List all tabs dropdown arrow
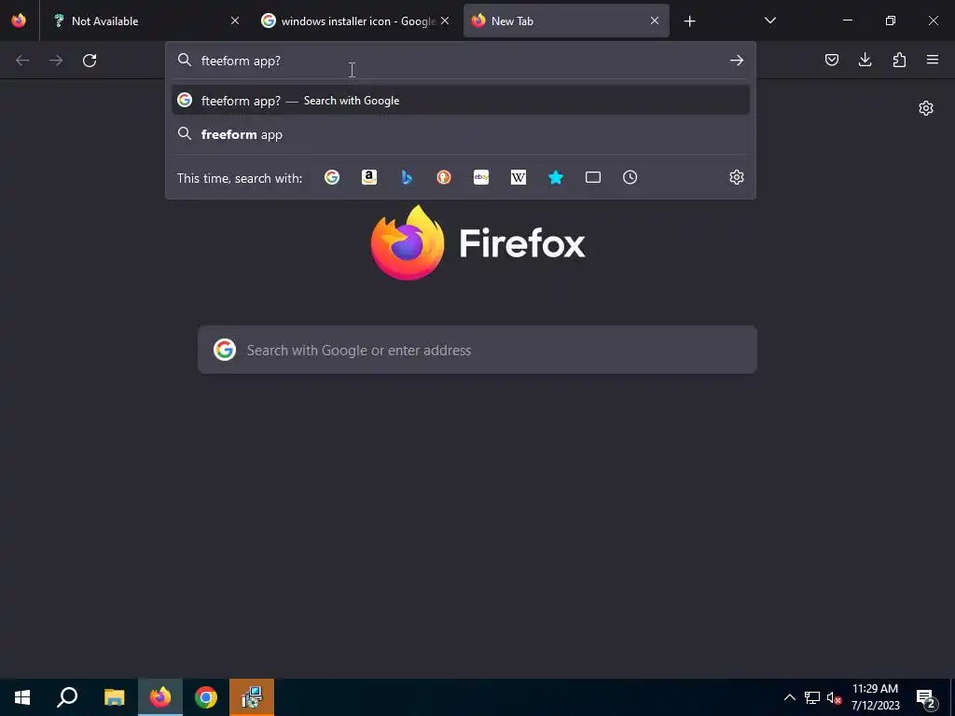This screenshot has height=716, width=955. (769, 21)
